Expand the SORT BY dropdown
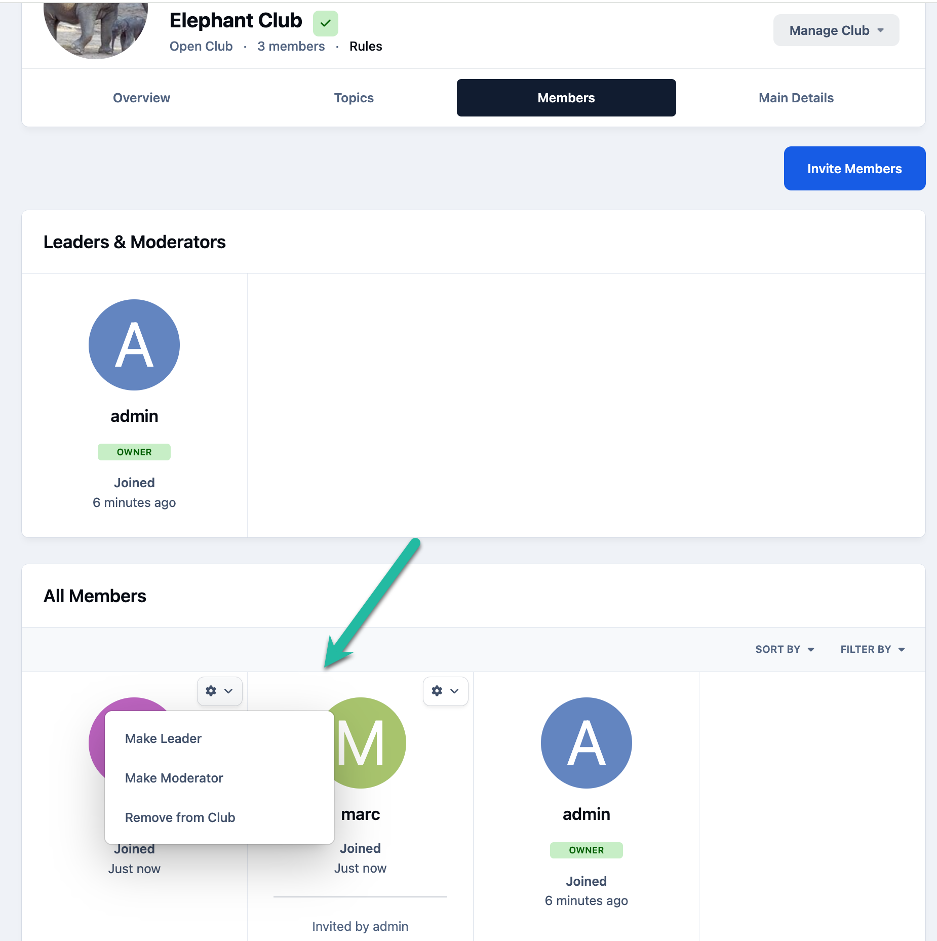The height and width of the screenshot is (941, 937). tap(785, 649)
